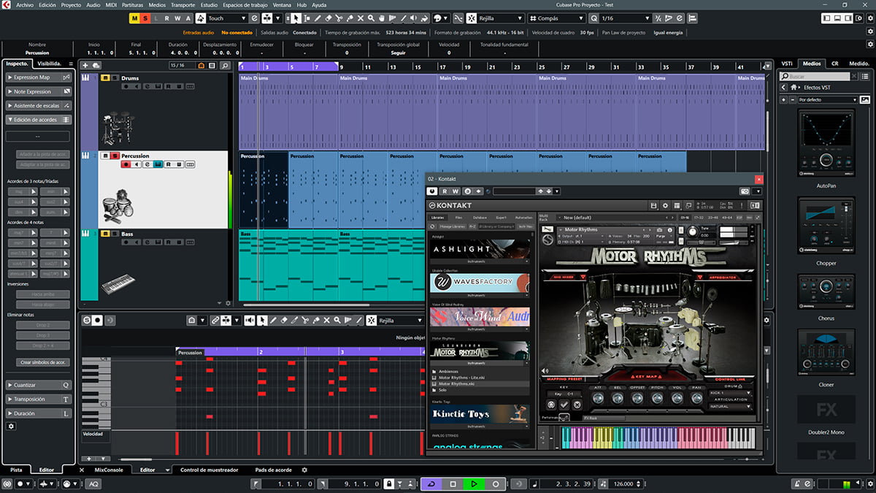Click the Kontakt check mark button under Key
Screen dimensions: 876x493
pos(564,405)
